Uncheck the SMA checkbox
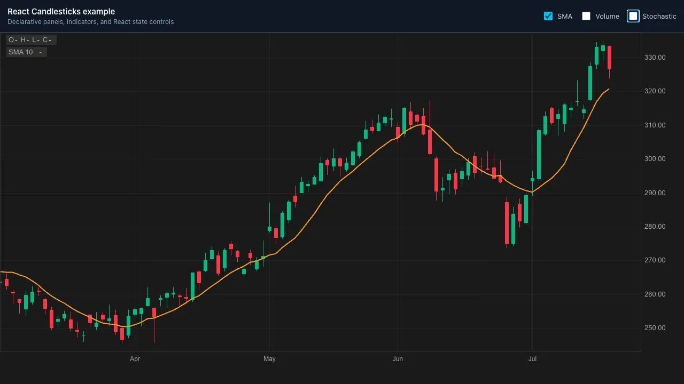This screenshot has height=384, width=684. pyautogui.click(x=548, y=16)
